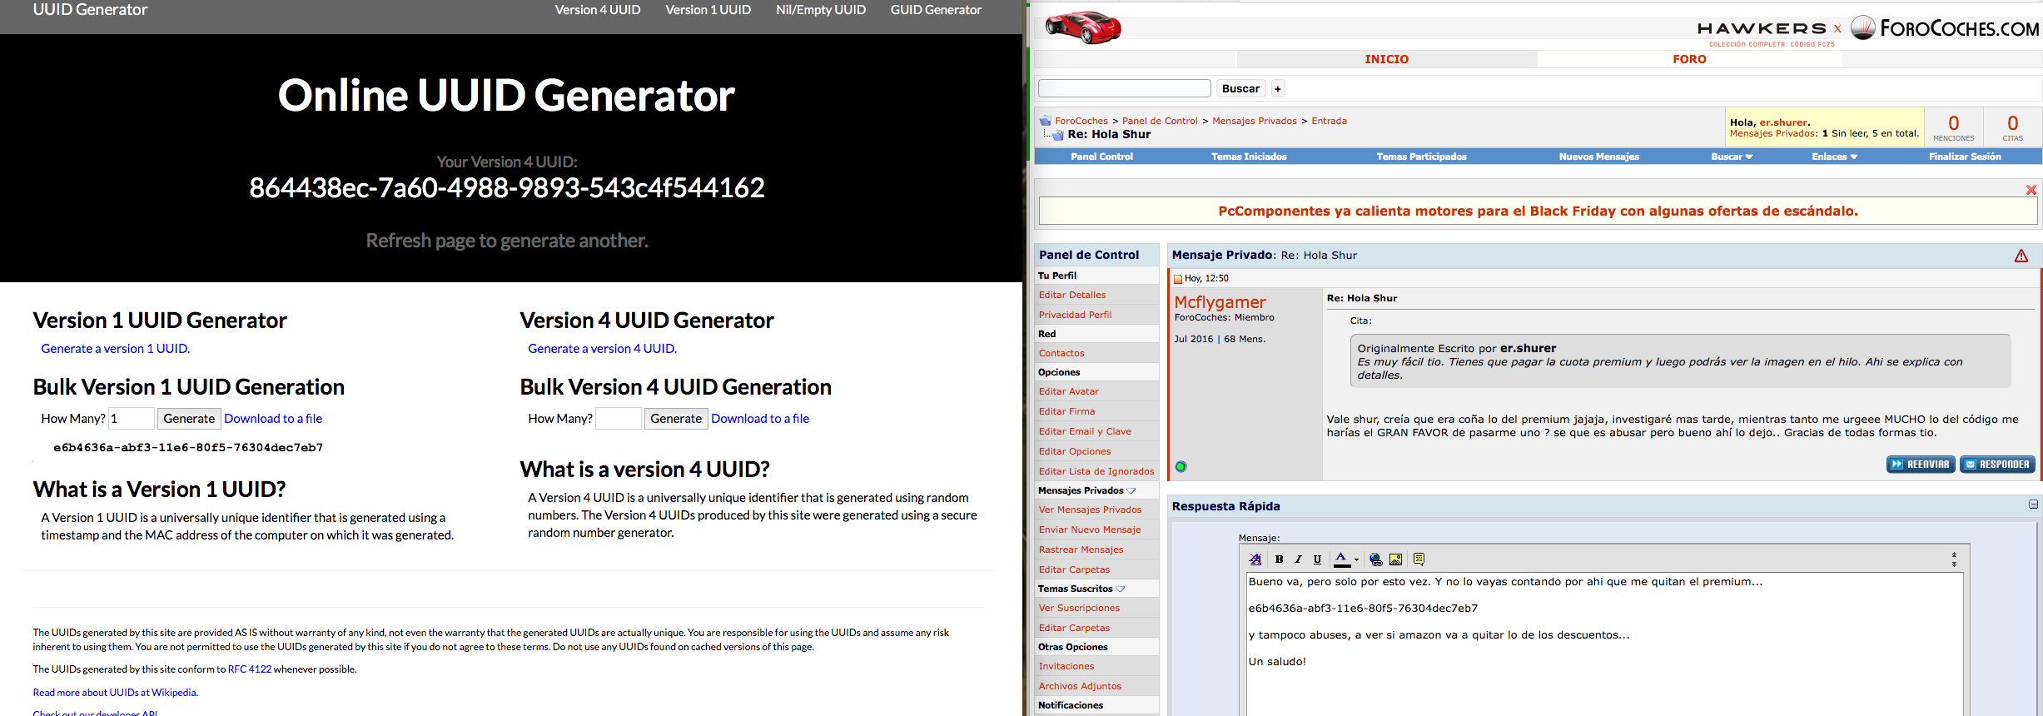Click Generate a version 1 UUID link

(x=115, y=349)
